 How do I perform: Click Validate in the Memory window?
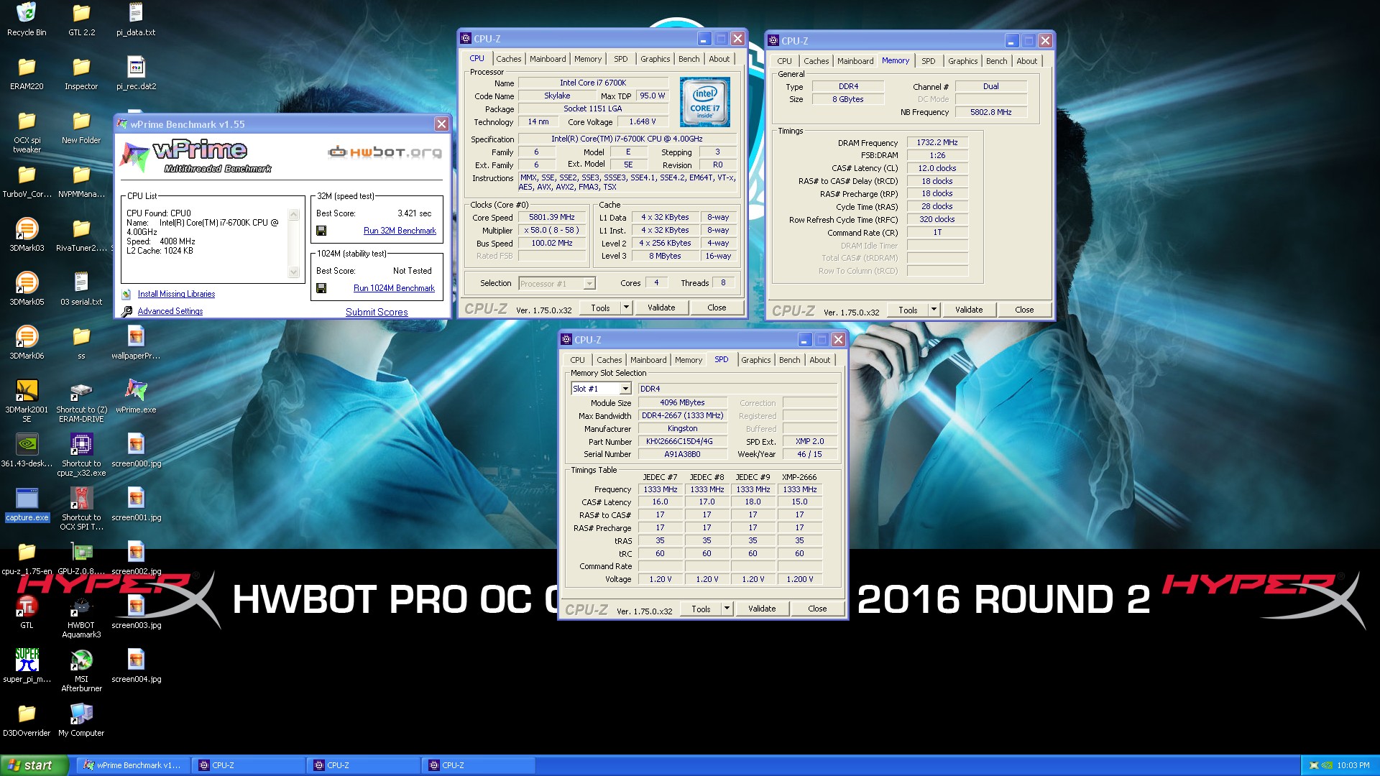pyautogui.click(x=969, y=310)
